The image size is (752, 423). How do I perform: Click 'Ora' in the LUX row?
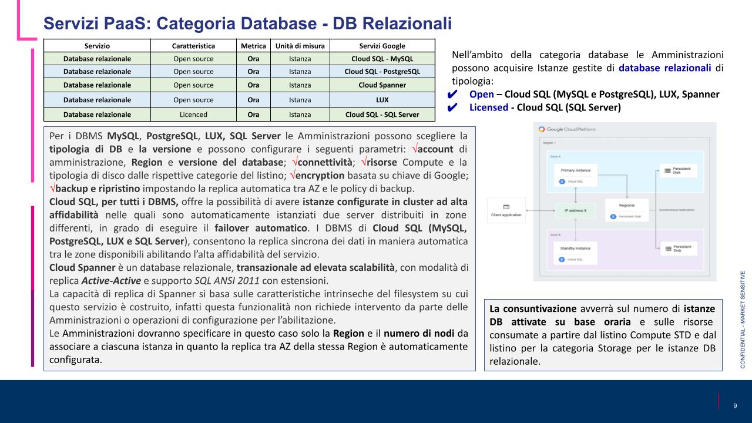(x=253, y=99)
